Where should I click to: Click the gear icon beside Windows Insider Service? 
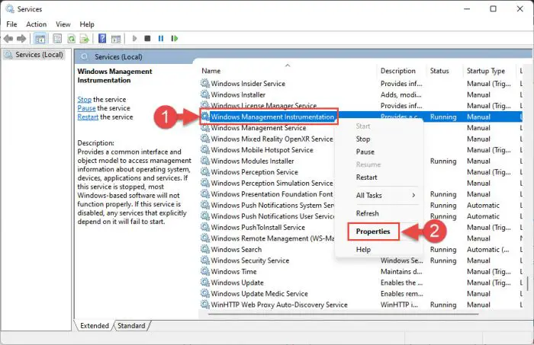pyautogui.click(x=205, y=83)
